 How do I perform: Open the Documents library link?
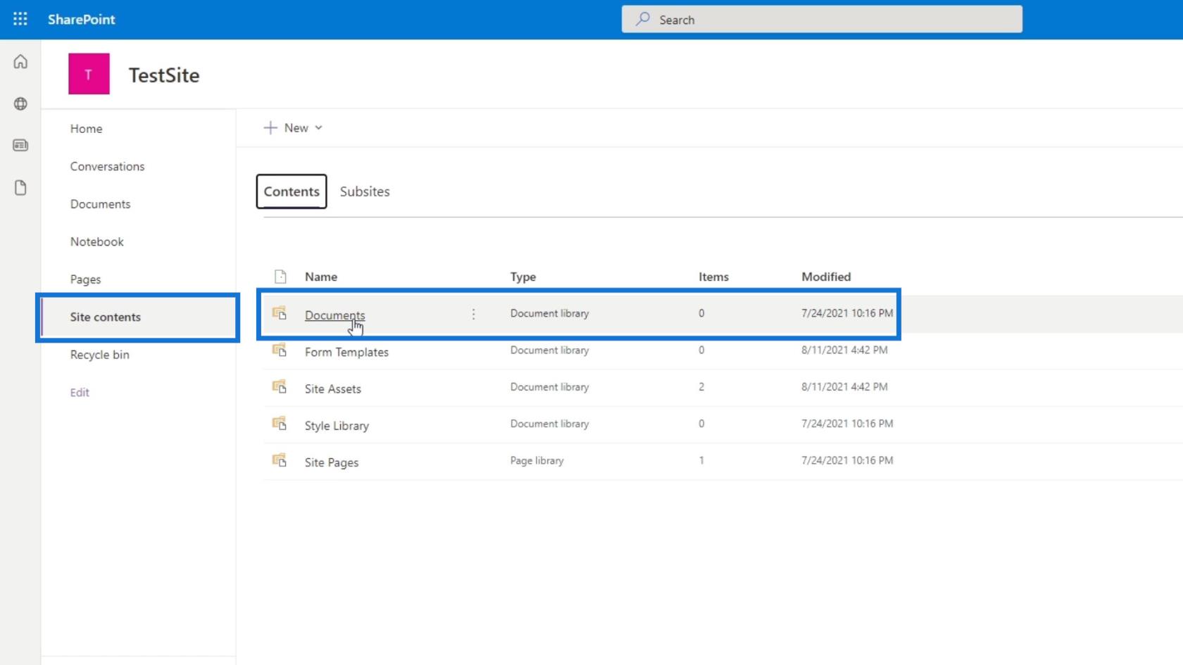334,315
